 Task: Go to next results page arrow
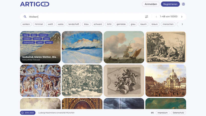click(x=182, y=17)
